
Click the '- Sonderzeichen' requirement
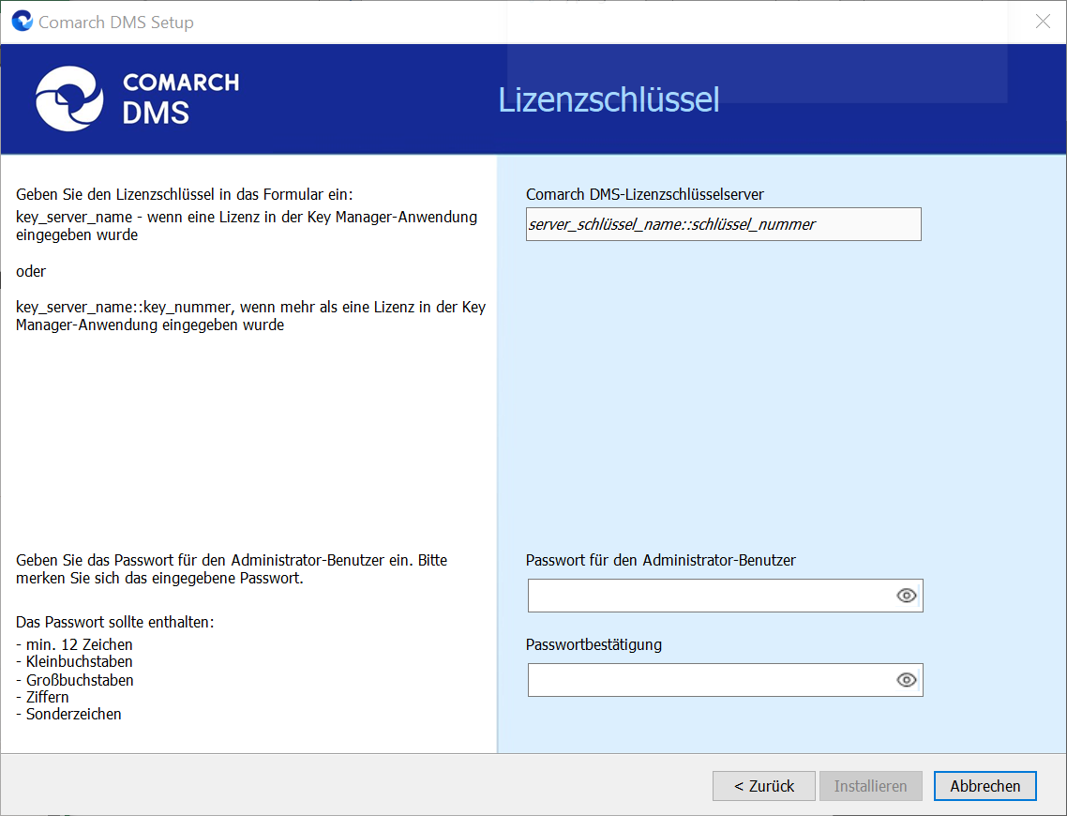(68, 714)
